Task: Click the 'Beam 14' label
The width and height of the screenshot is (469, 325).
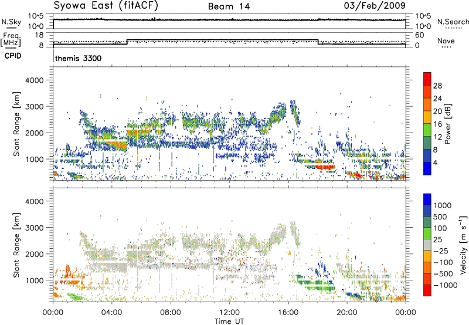Action: click(229, 6)
